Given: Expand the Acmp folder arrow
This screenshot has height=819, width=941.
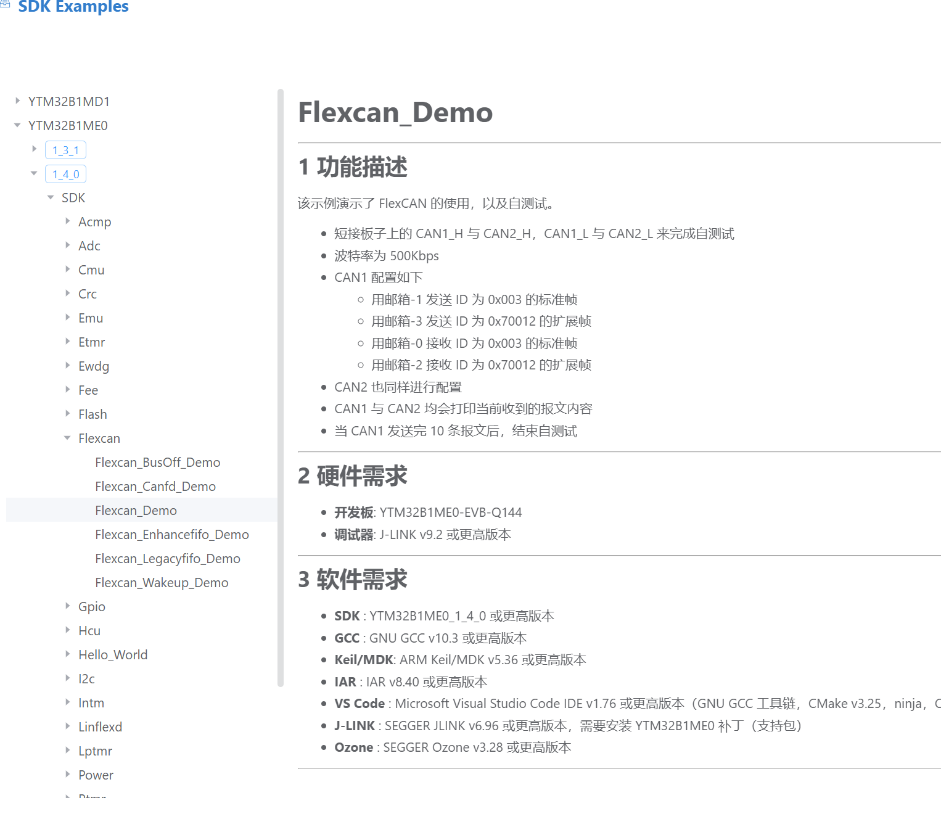Looking at the screenshot, I should pos(68,221).
